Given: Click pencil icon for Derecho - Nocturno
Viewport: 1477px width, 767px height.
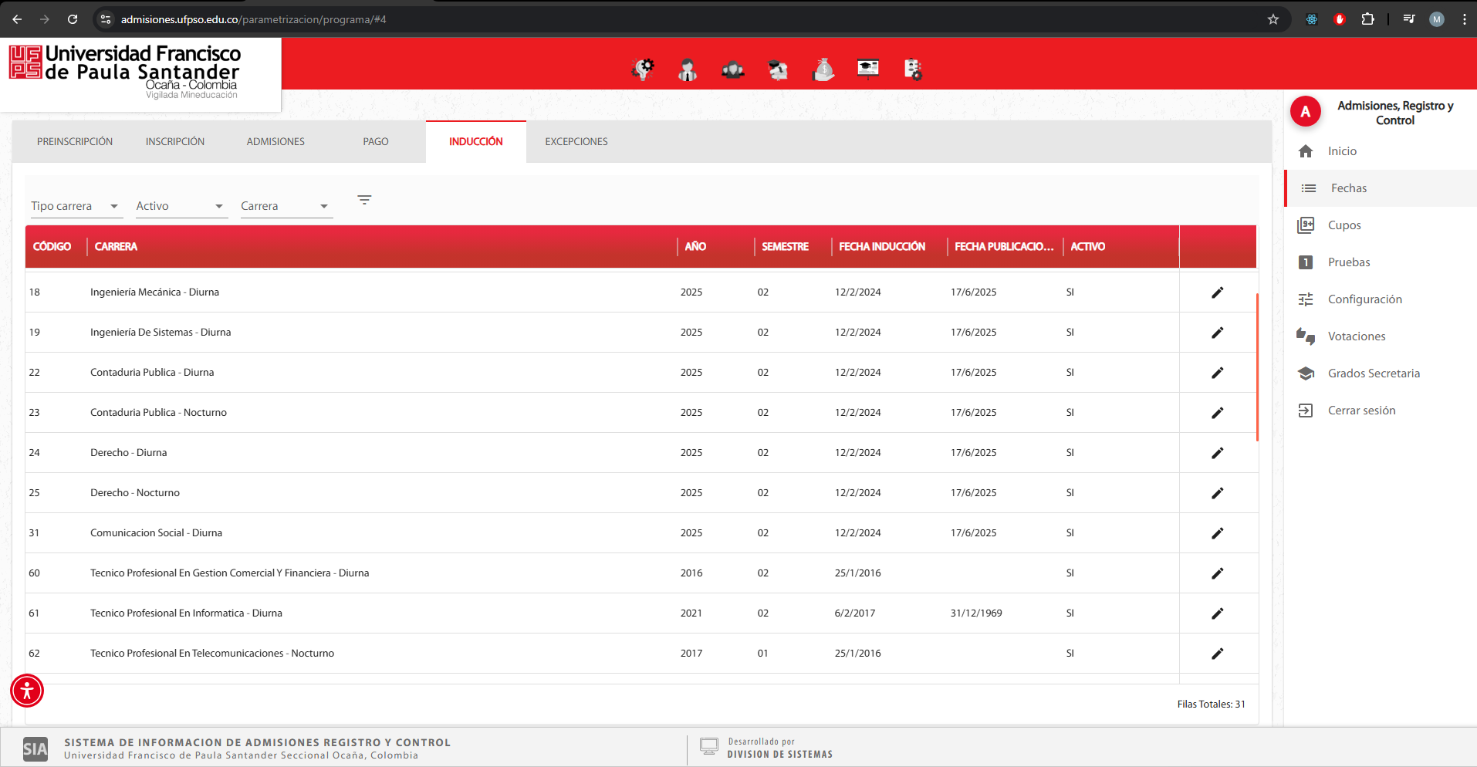Looking at the screenshot, I should (x=1217, y=493).
